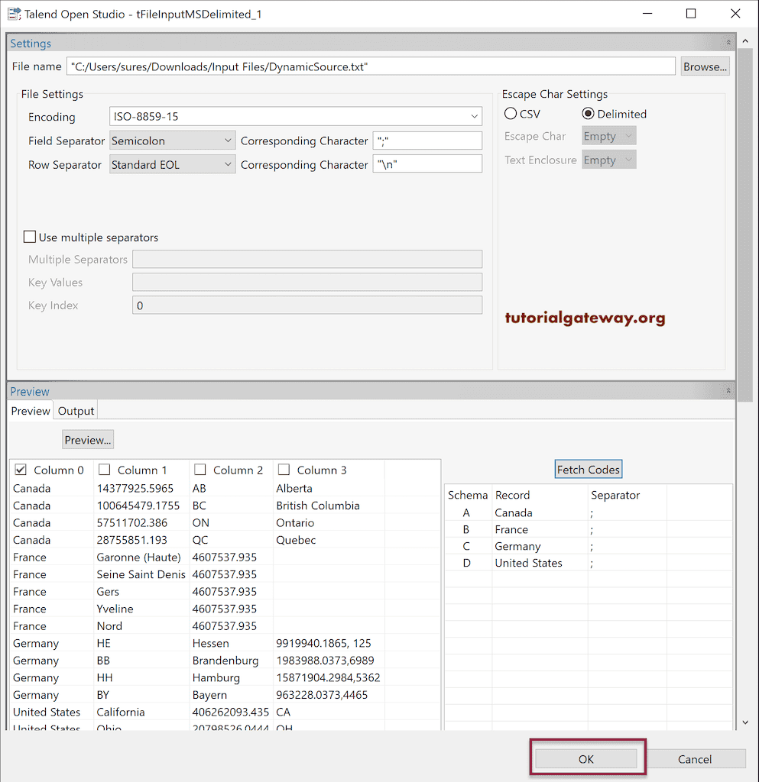The width and height of the screenshot is (759, 782).
Task: Confirm the settings with OK
Action: point(585,758)
